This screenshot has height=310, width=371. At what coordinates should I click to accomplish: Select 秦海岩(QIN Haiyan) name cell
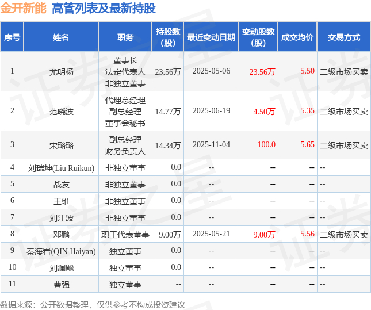(62, 251)
